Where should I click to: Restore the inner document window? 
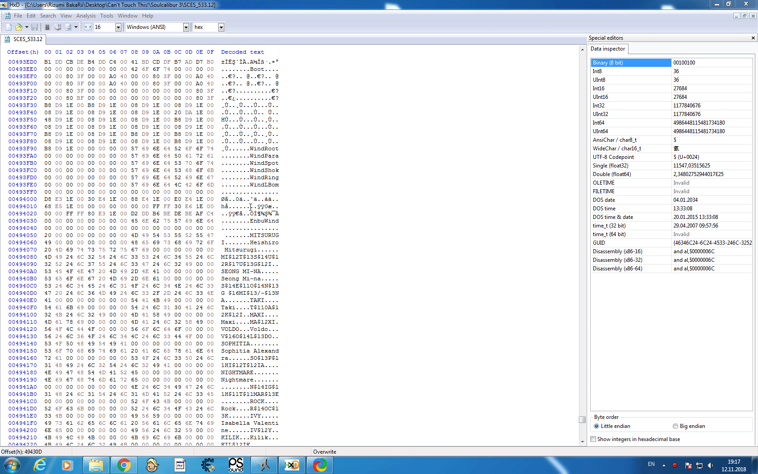[744, 16]
